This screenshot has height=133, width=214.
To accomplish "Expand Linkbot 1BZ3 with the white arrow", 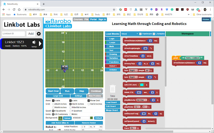I will (x=40, y=44).
